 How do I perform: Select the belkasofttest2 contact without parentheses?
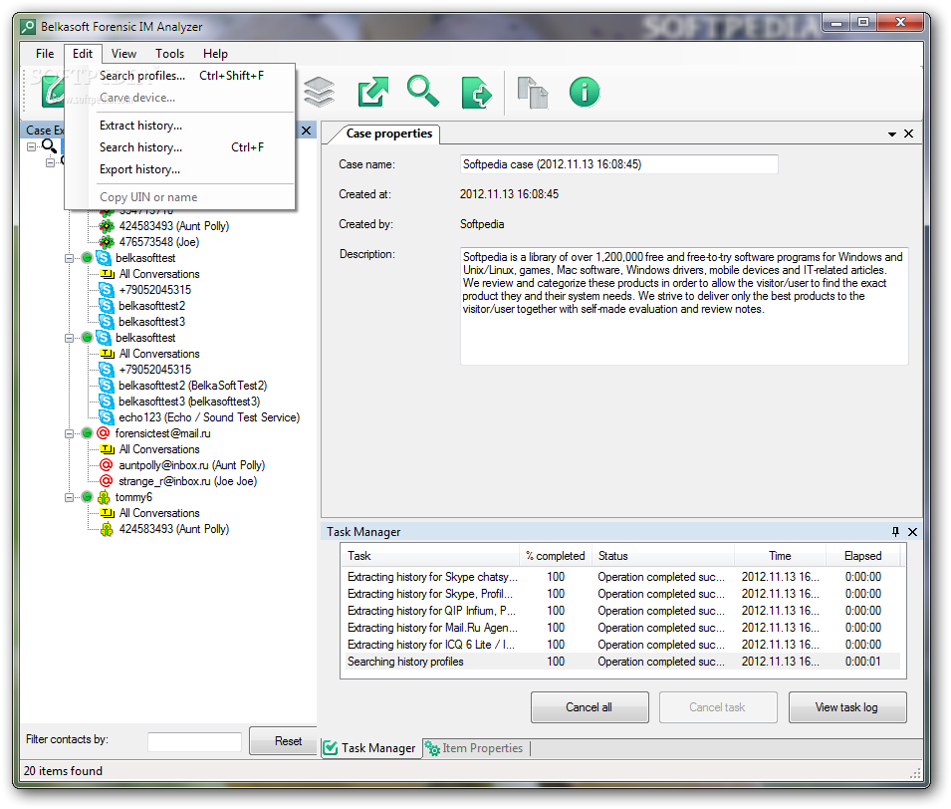click(x=151, y=306)
